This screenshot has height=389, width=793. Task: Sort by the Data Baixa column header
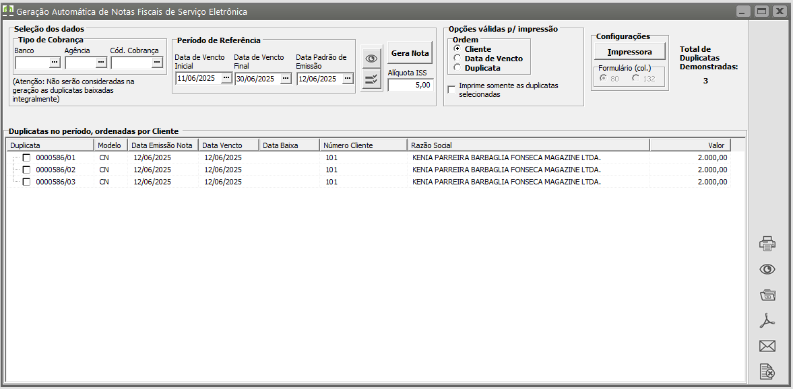point(289,145)
